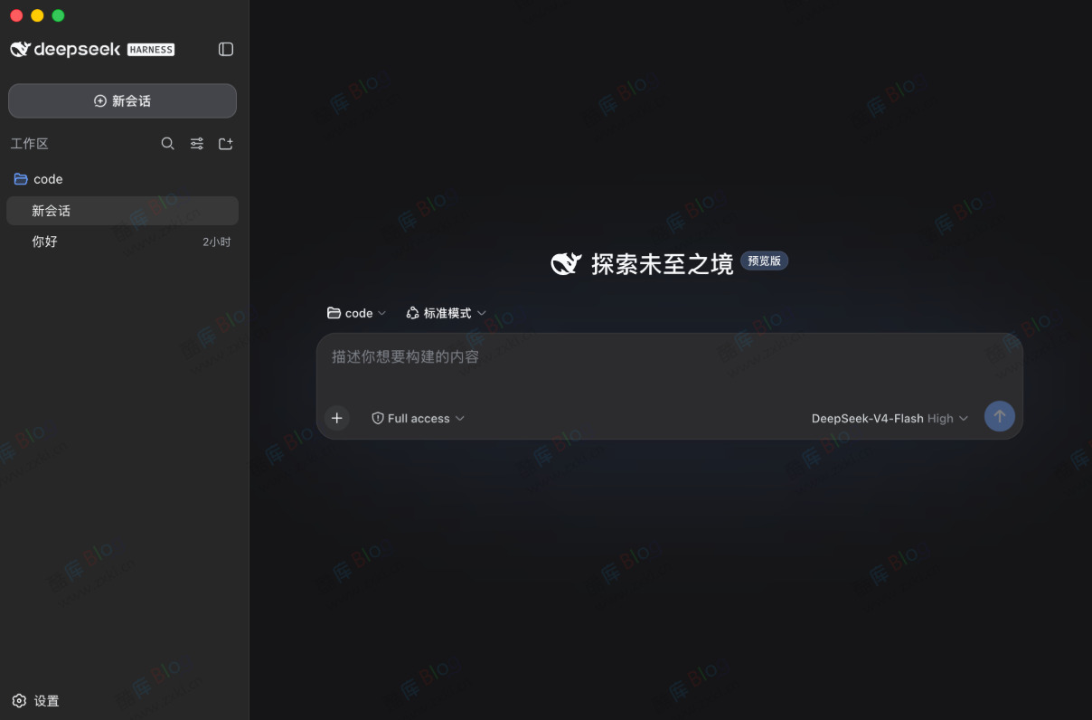Search the workspace with the magnifier icon
This screenshot has height=720, width=1092.
[167, 144]
